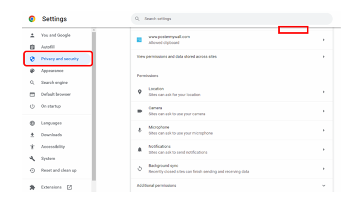Click the sidebar vertical scrollbar
The width and height of the screenshot is (355, 219).
pos(94,106)
